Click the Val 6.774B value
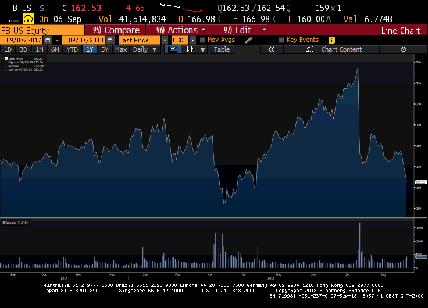The image size is (428, 308). [368, 19]
